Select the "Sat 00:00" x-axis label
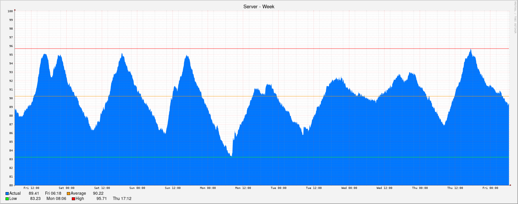Image resolution: width=518 pixels, height=204 pixels. tap(66, 188)
